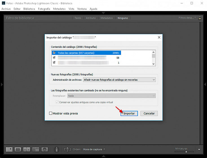Click the Cancelar button
Image resolution: width=207 pixels, height=158 pixels.
pos(149,113)
